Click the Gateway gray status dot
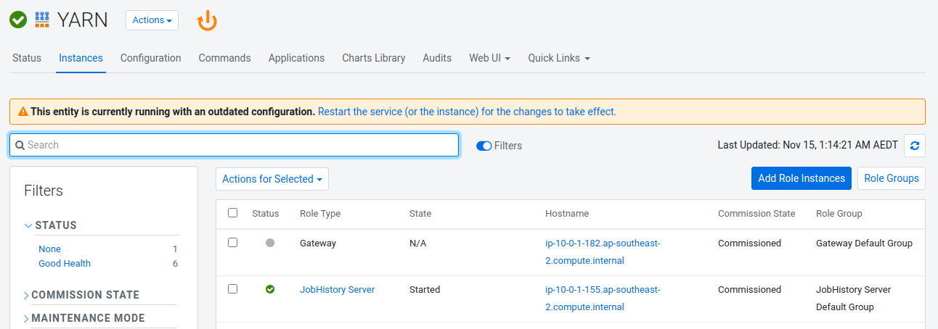This screenshot has height=329, width=938. click(270, 243)
